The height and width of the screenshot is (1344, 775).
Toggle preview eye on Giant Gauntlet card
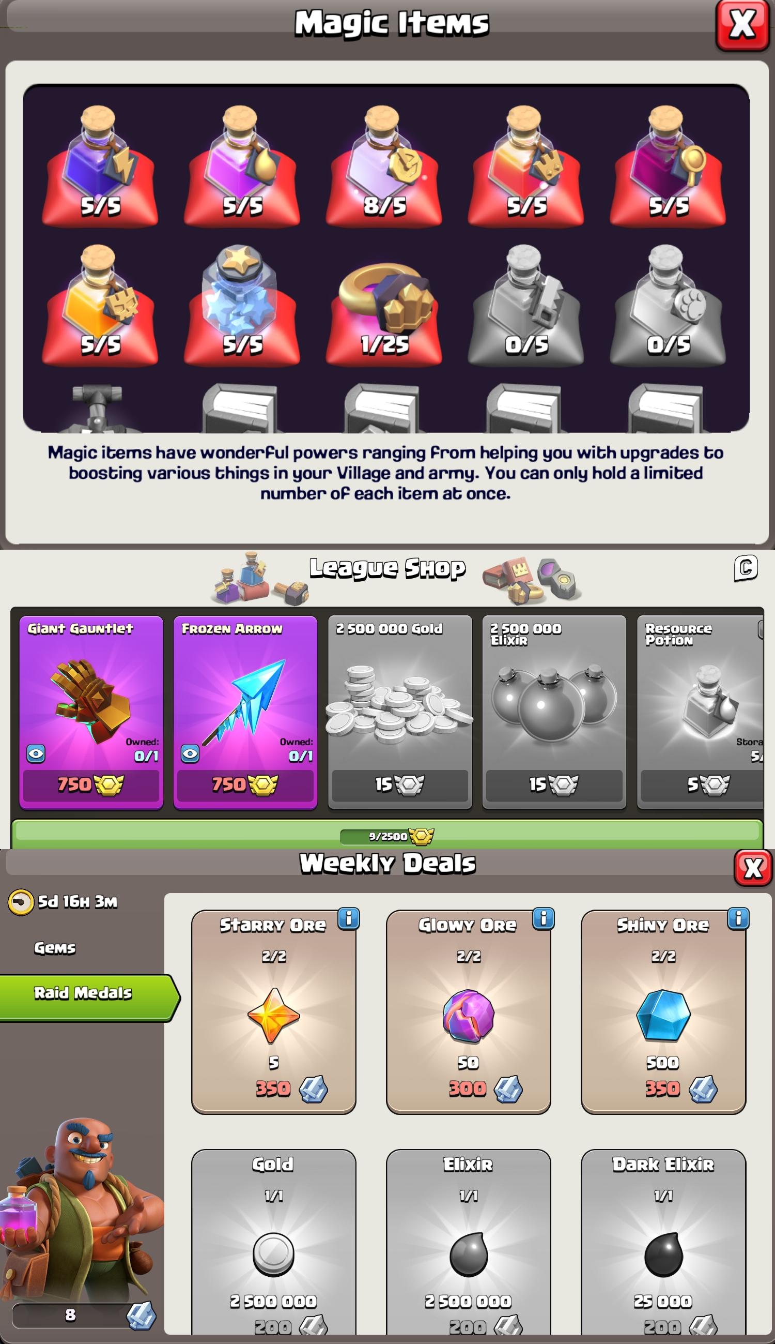tap(36, 753)
